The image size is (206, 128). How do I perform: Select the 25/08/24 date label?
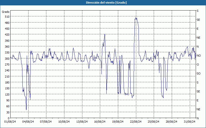[x=153, y=122]
